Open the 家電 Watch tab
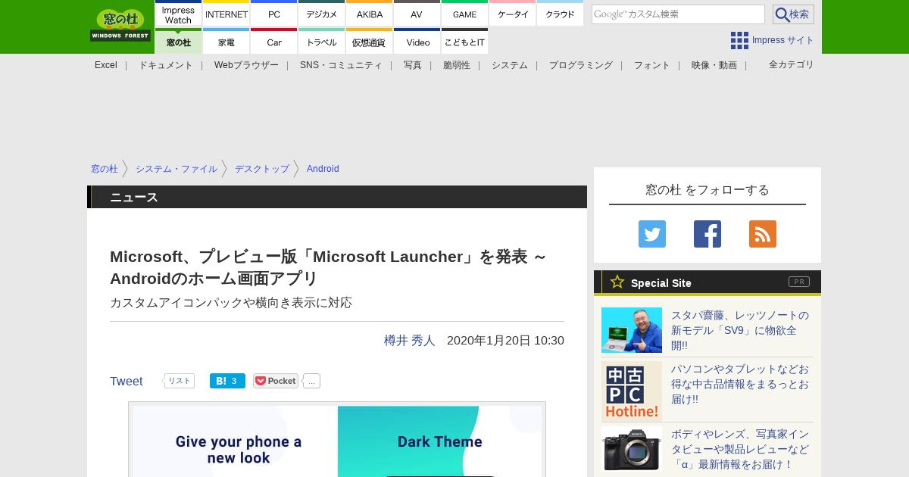Screen dimensions: 909x477 point(226,42)
